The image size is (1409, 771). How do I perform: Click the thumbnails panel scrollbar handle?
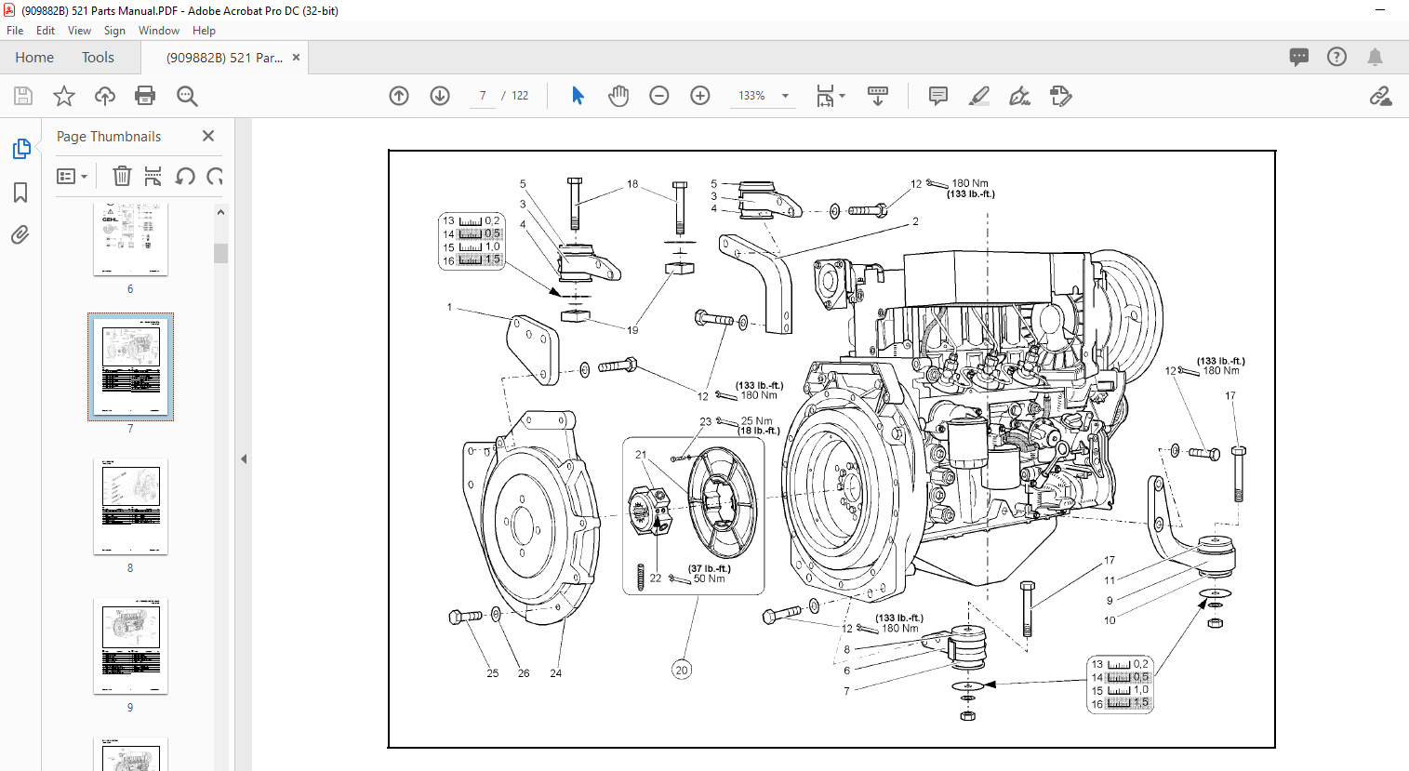pyautogui.click(x=220, y=253)
